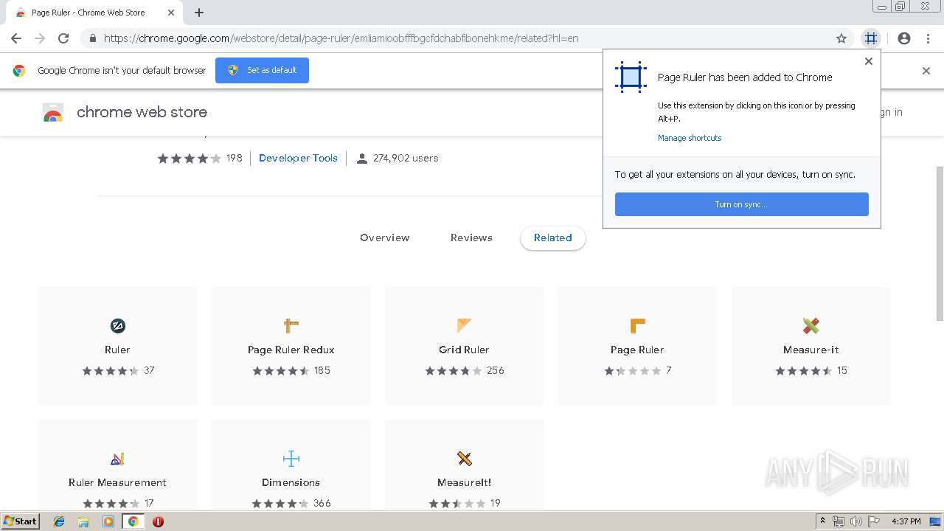This screenshot has width=944, height=531.
Task: Click the Grid Ruler title
Action: click(464, 350)
